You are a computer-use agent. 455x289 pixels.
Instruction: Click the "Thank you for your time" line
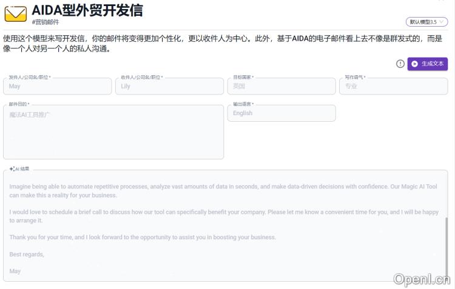143,238
